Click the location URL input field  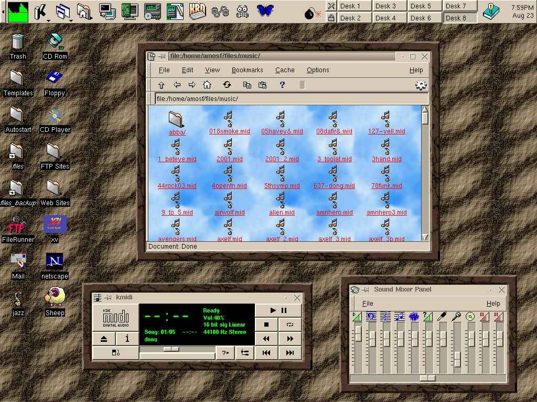[x=290, y=98]
